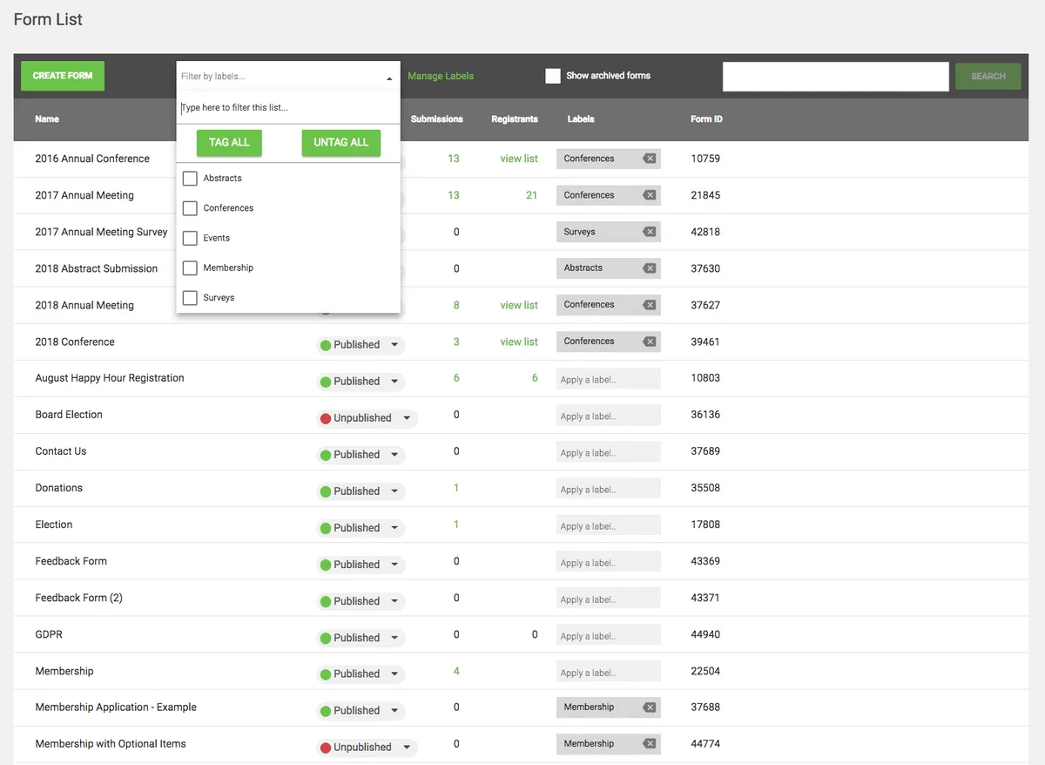
Task: Remove Conferences label from 2018 Annual Meeting
Action: pos(649,305)
